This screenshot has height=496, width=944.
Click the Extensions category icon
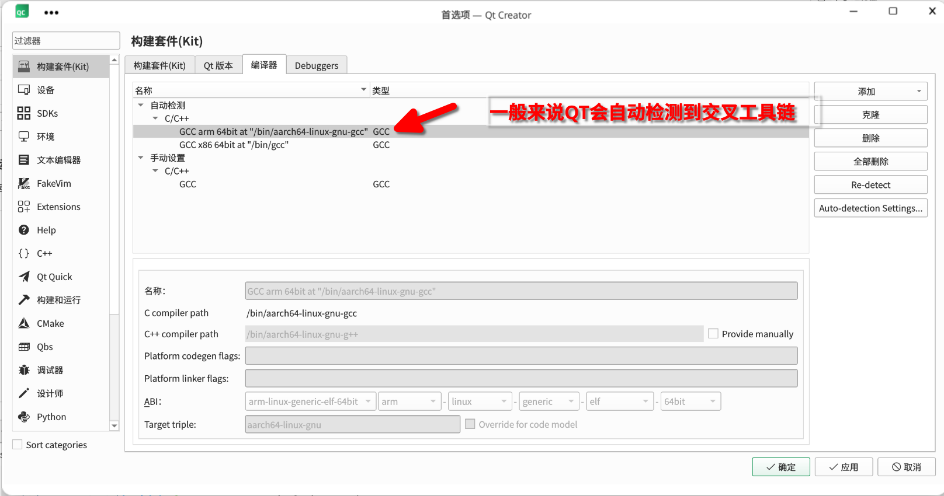pyautogui.click(x=24, y=207)
